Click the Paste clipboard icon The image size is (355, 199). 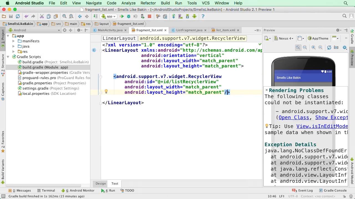tap(56, 17)
